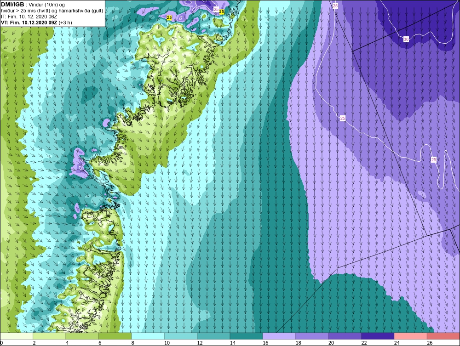Click the '26' value on the wind scale

[430, 343]
